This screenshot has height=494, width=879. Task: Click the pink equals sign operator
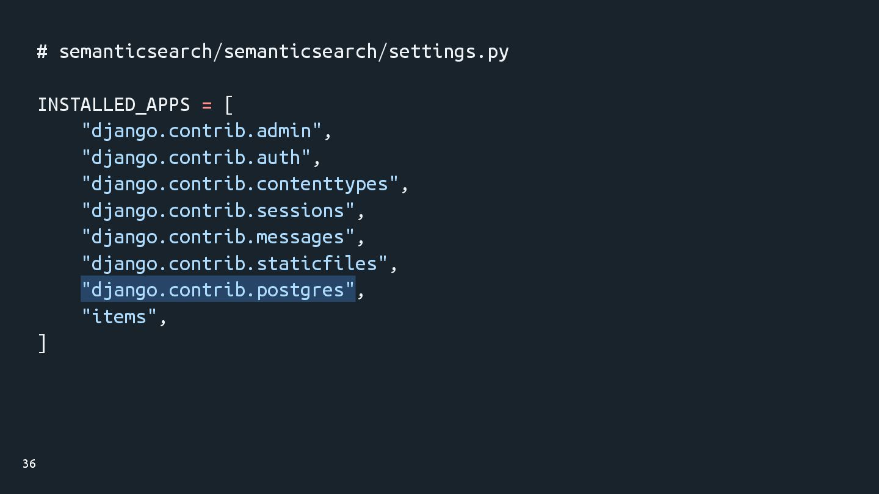207,105
